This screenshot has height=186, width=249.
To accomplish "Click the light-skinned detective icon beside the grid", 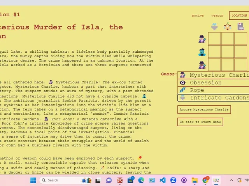I will point(202,39).
